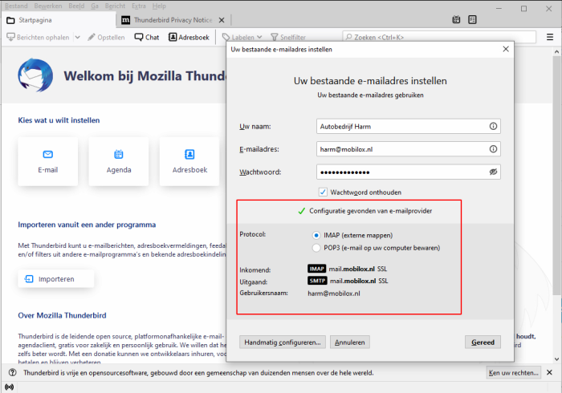Select IMAP (externe mappen) protocol
562x393 pixels.
[316, 236]
